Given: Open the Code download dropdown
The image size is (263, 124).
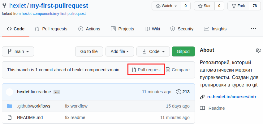Looking at the screenshot, I should [x=153, y=51].
